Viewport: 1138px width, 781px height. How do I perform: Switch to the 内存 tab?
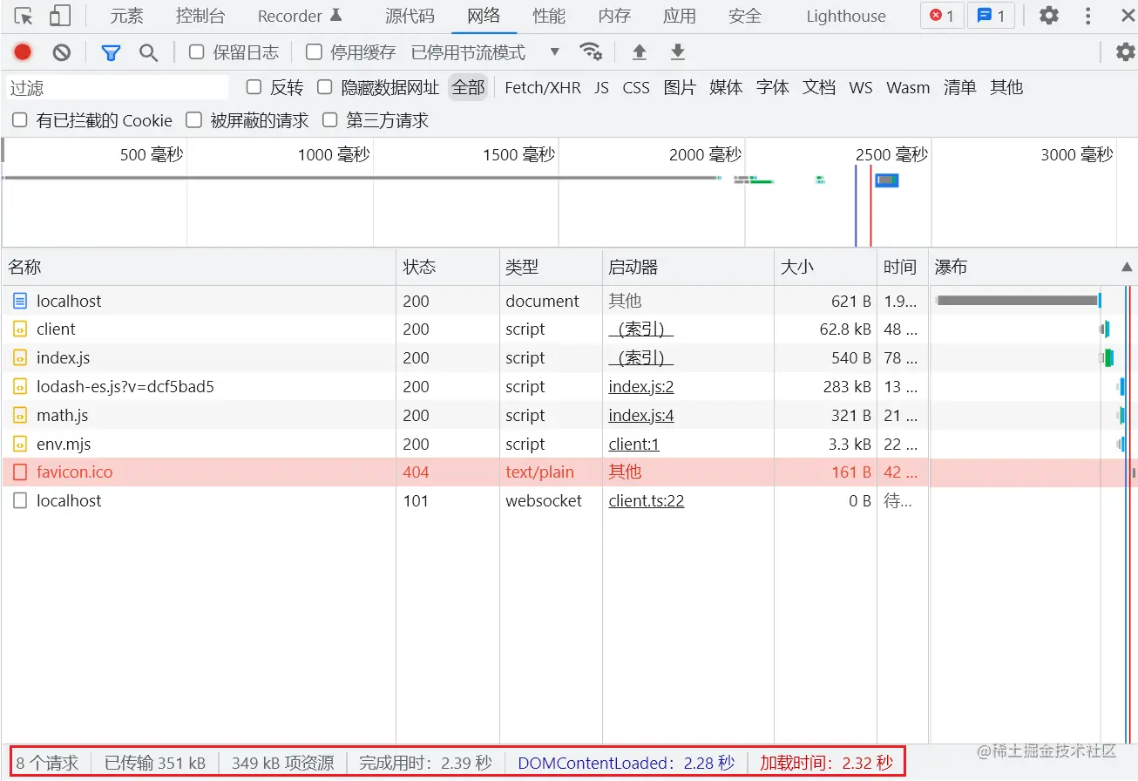coord(614,16)
